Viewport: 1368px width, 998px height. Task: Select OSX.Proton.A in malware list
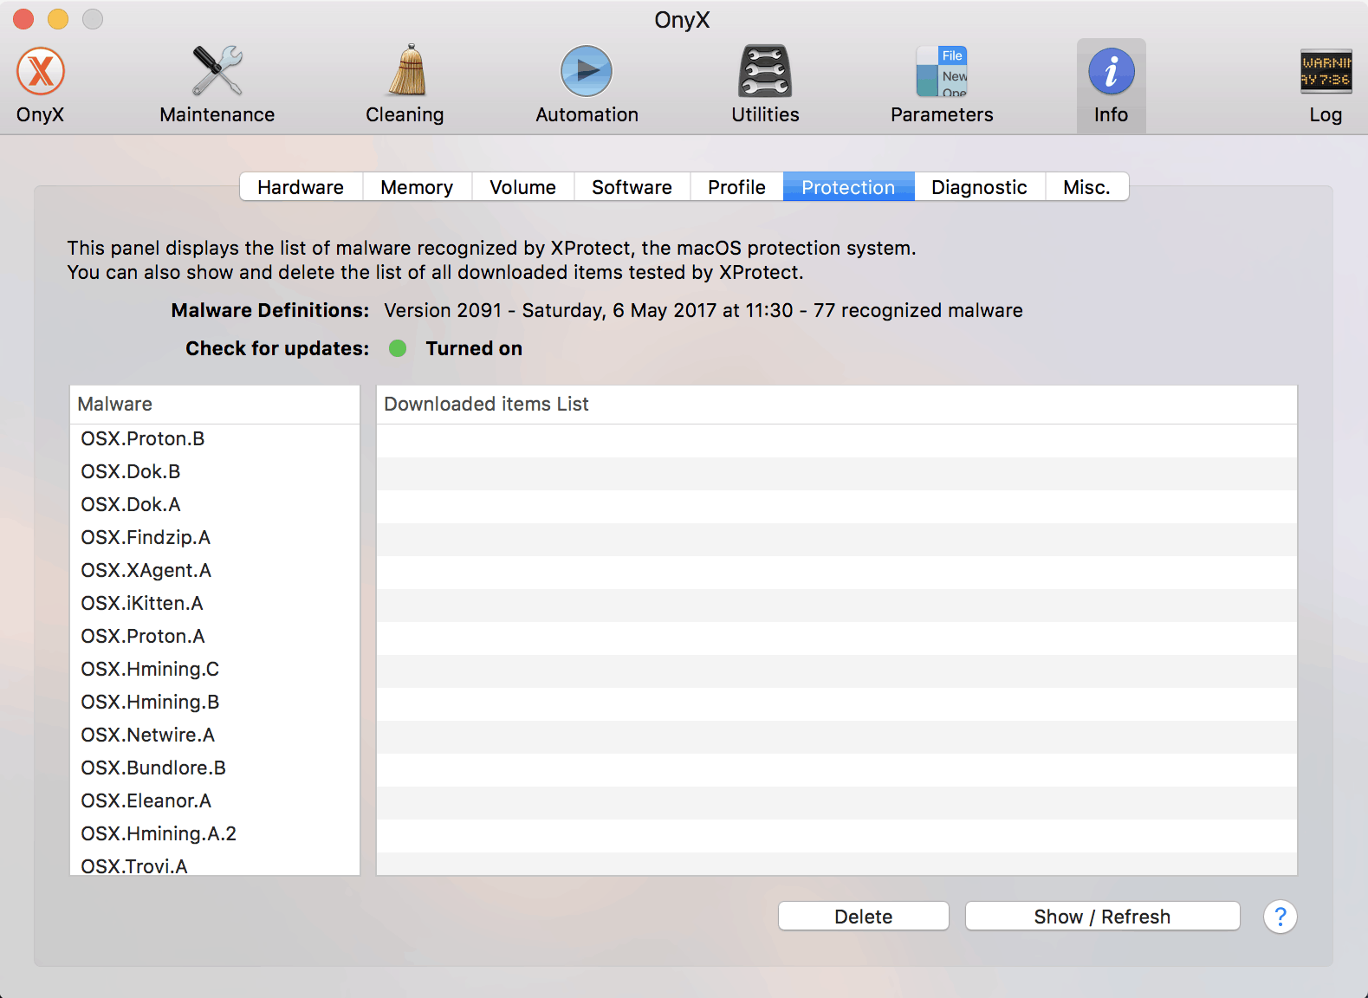click(x=215, y=637)
